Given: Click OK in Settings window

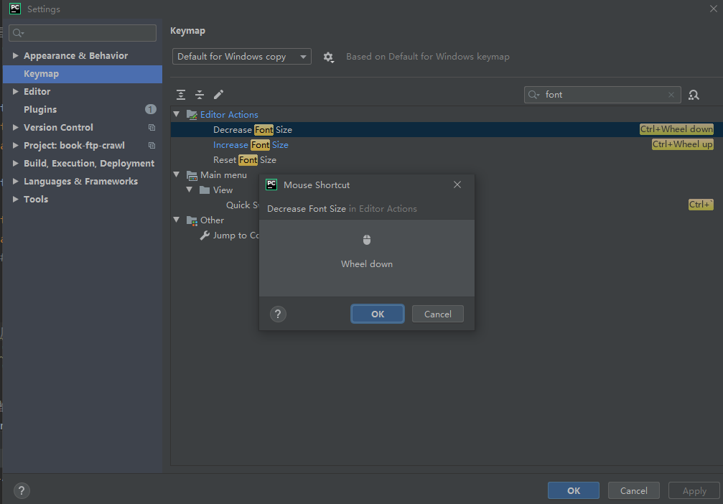Looking at the screenshot, I should (x=574, y=490).
